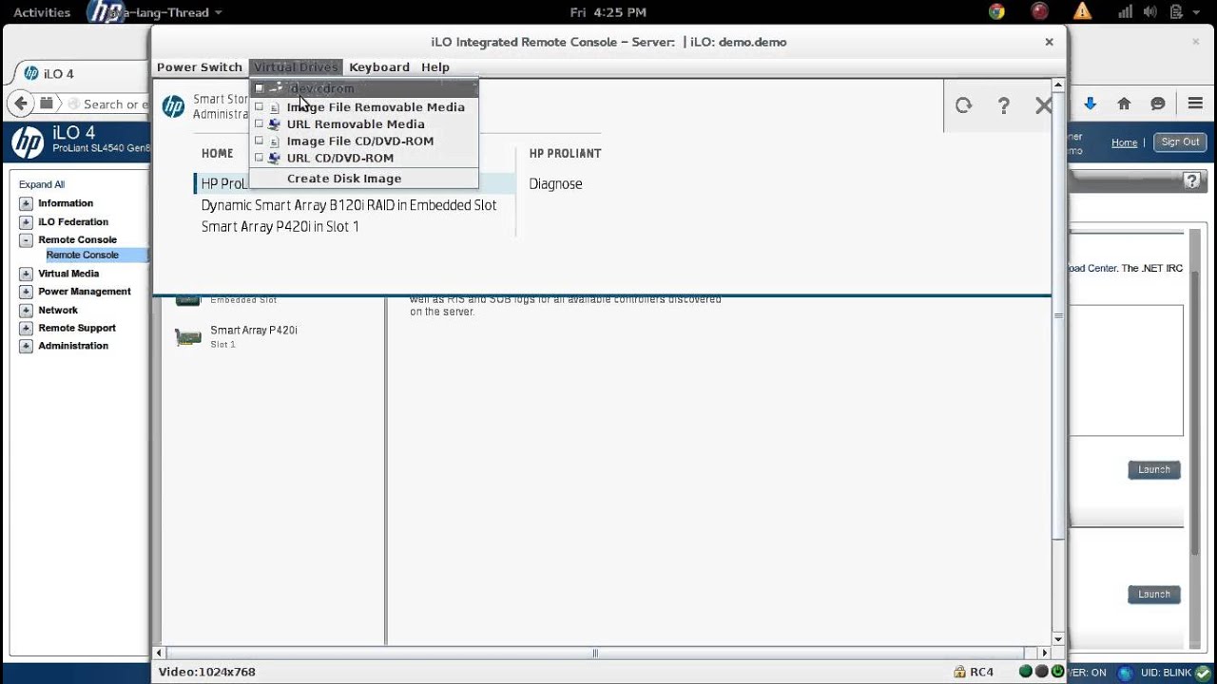
Task: Expand the Virtual Media tree node
Action: click(26, 274)
